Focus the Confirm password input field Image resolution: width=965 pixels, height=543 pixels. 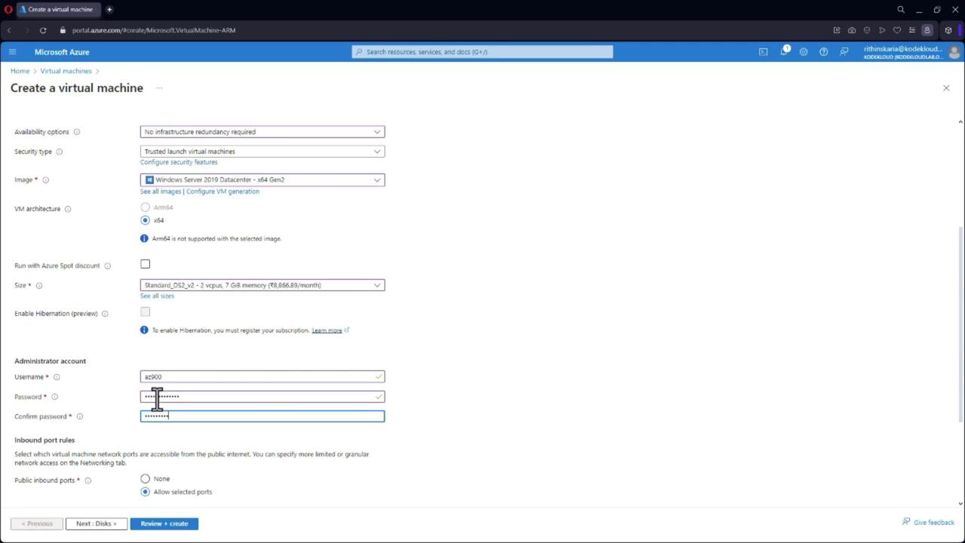[262, 416]
